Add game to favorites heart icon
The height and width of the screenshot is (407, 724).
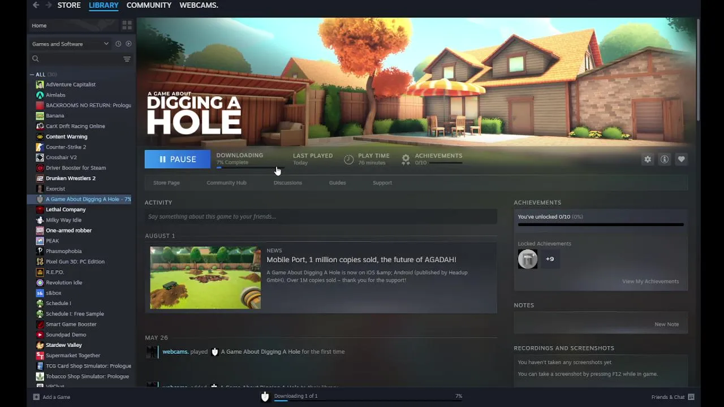point(682,159)
